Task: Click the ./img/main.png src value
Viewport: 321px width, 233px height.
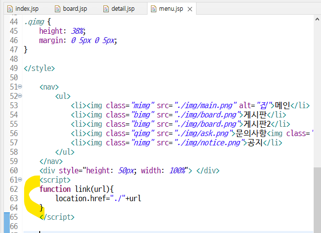Action: click(x=205, y=106)
